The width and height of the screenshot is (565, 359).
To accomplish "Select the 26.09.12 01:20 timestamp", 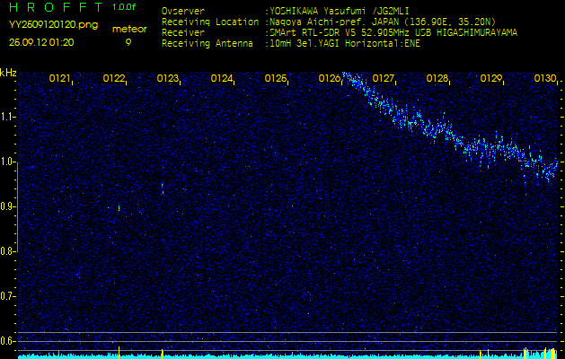I will pos(42,42).
